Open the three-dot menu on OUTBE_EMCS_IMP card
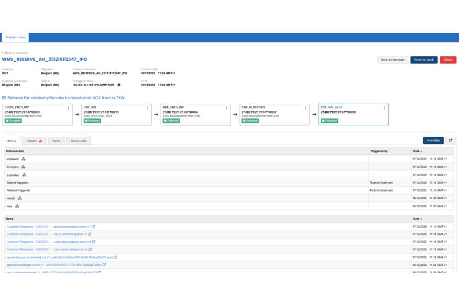Viewport: 459px width, 306px height. [68, 108]
